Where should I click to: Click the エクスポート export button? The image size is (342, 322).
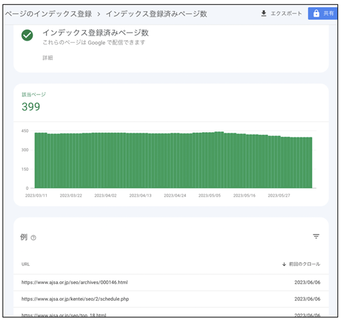[x=281, y=13]
